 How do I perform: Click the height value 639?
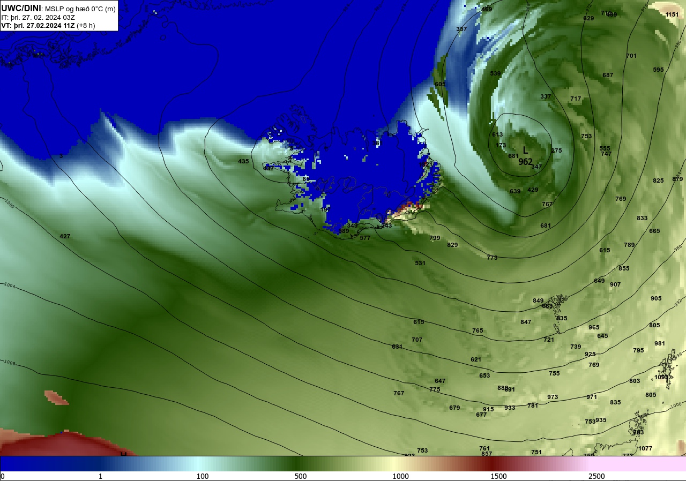pyautogui.click(x=515, y=191)
